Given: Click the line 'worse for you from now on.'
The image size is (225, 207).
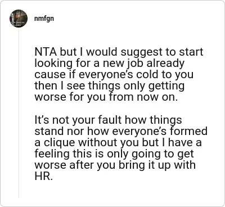Looking at the screenshot, I should click(106, 97).
